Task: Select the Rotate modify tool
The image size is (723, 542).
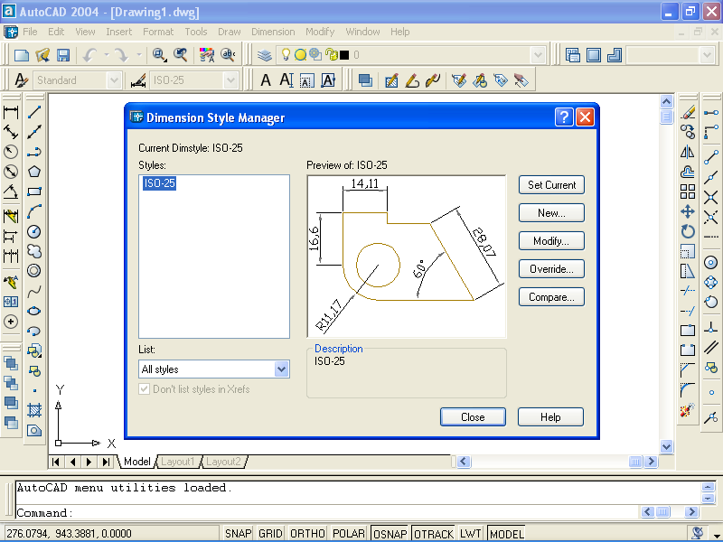Action: pos(688,231)
